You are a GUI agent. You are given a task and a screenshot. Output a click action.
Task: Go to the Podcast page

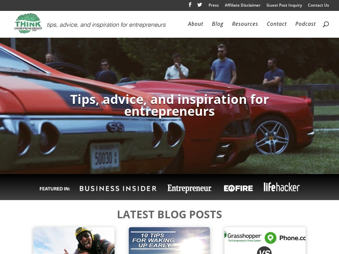(306, 24)
